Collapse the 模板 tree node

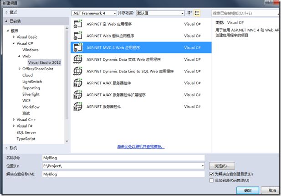click(x=8, y=31)
